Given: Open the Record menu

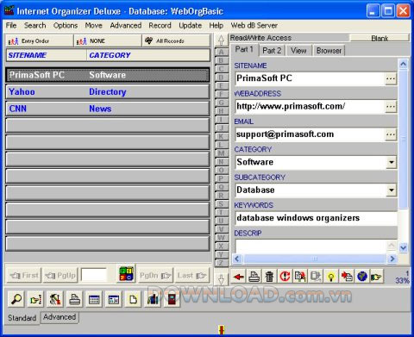Looking at the screenshot, I should click(160, 26).
